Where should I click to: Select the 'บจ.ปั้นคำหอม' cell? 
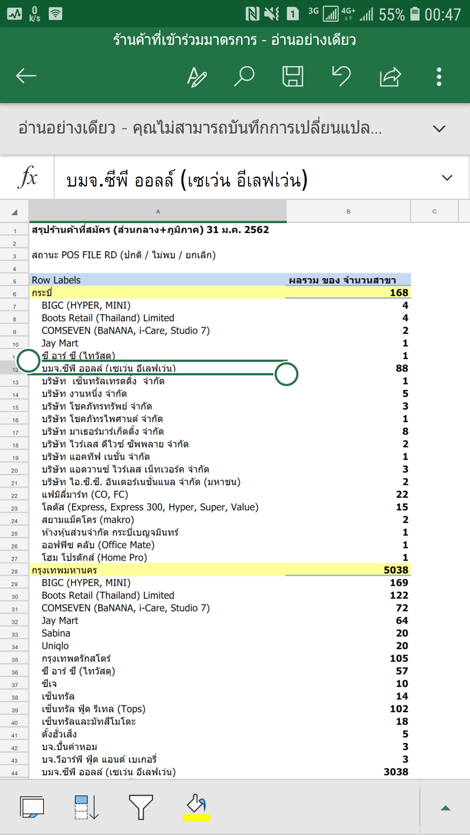coord(158,747)
